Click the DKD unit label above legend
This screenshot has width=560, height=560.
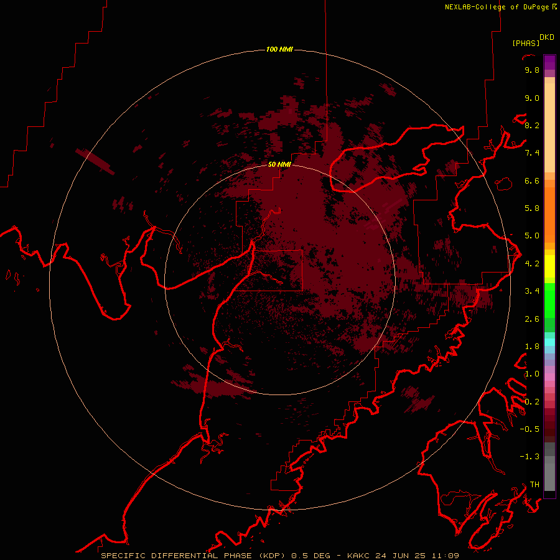coord(546,37)
